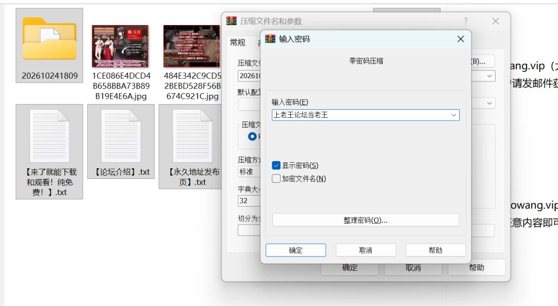Uncheck the 显示密码(S) checkbox
The height and width of the screenshot is (306, 558).
(x=276, y=165)
